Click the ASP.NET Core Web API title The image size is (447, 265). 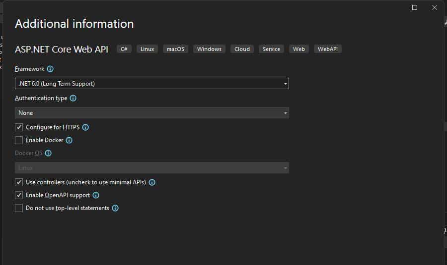click(x=62, y=49)
